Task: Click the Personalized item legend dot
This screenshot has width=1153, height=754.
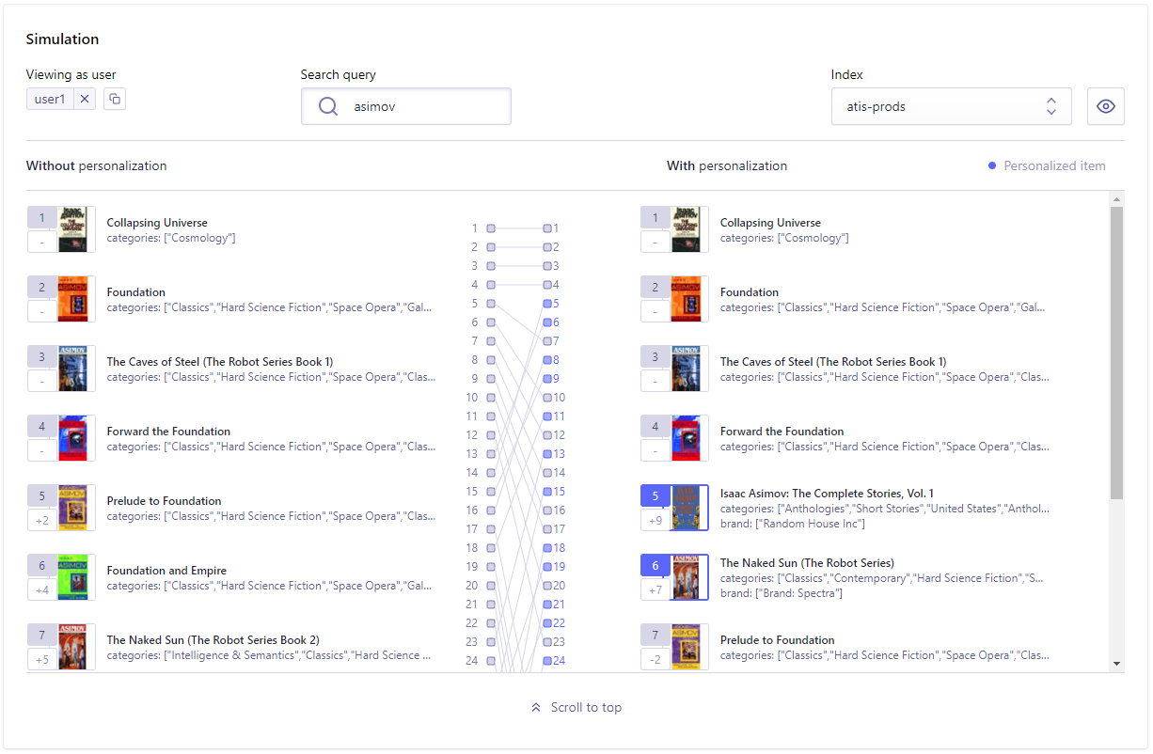Action: click(x=992, y=165)
